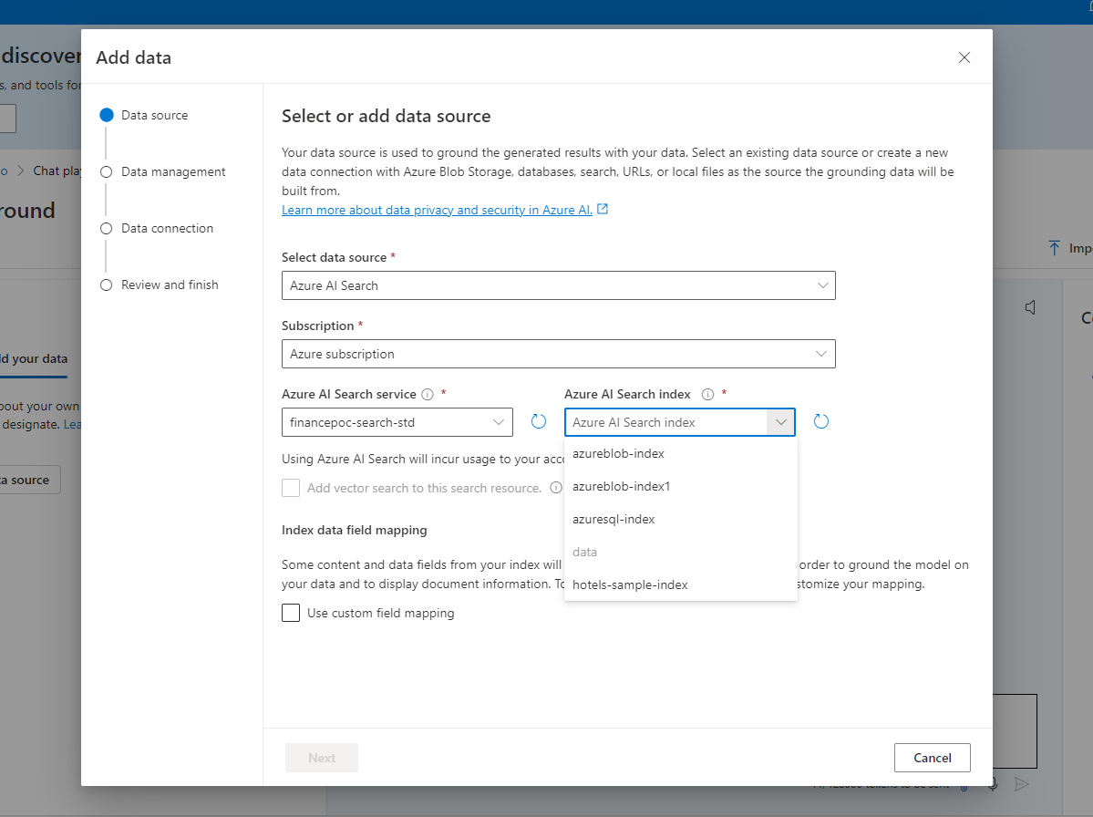Open external link icon beside privacy link

tap(603, 209)
